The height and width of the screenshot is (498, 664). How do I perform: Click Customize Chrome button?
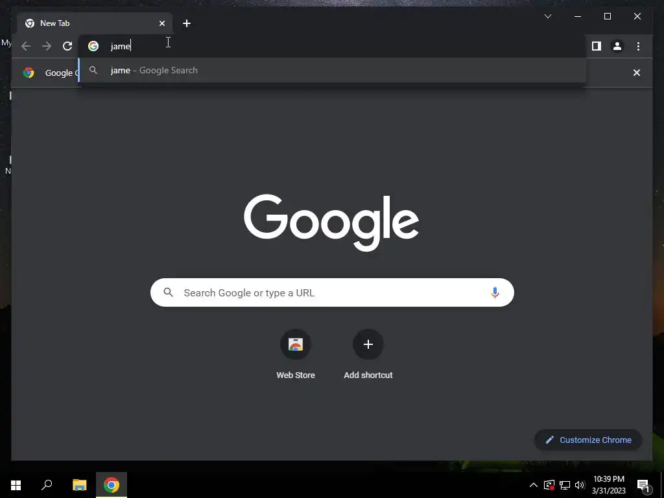[588, 440]
